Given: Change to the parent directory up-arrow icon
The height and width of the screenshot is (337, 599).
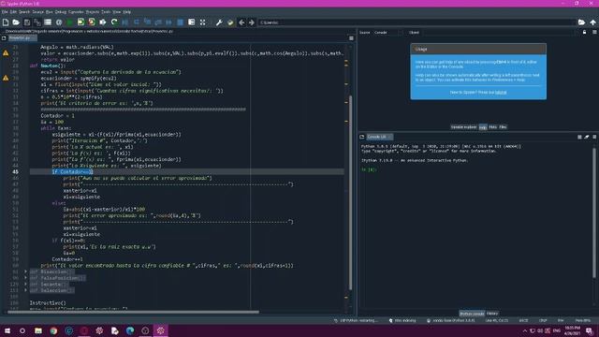Looking at the screenshot, I should [592, 22].
